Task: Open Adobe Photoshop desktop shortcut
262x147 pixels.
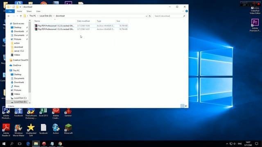Action: 6,113
